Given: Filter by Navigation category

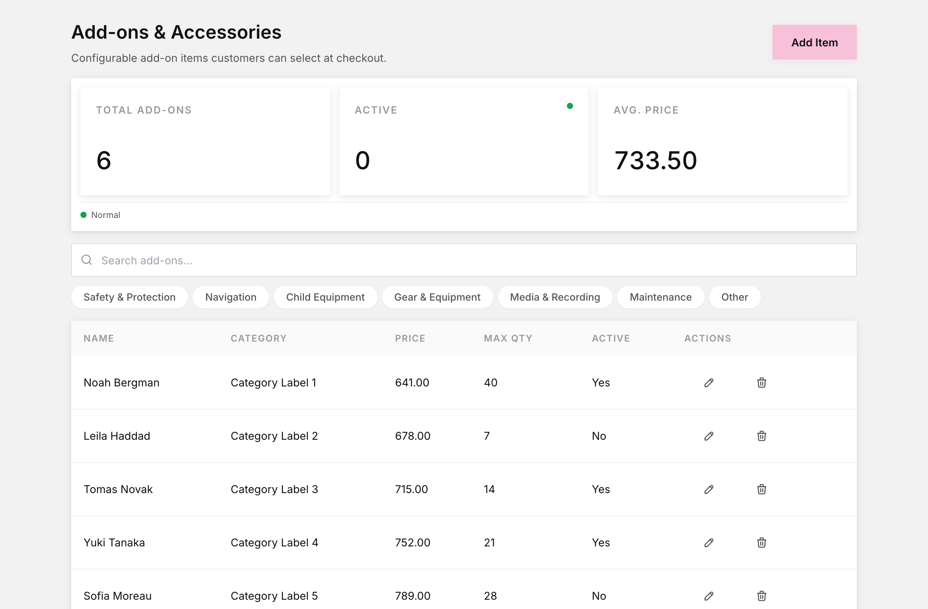Looking at the screenshot, I should tap(231, 297).
